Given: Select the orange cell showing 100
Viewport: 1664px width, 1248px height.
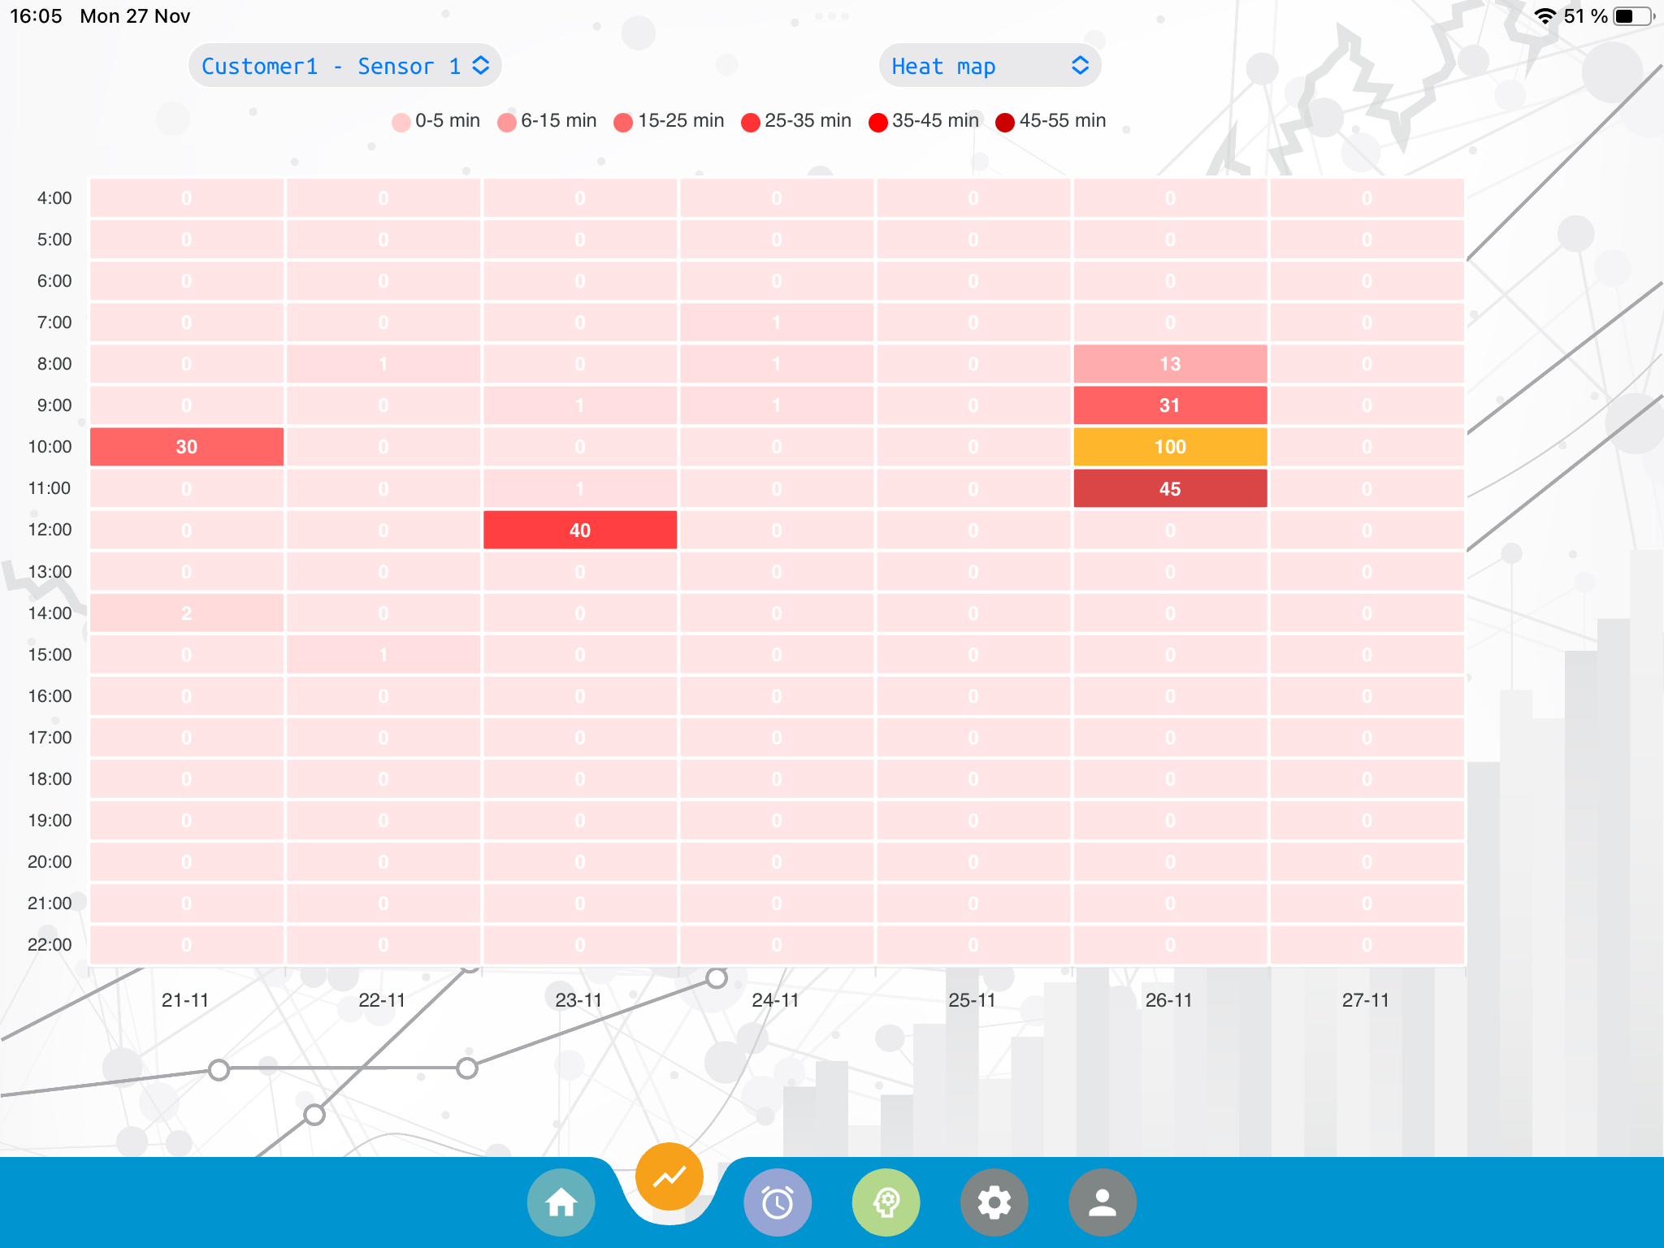Looking at the screenshot, I should pyautogui.click(x=1170, y=446).
